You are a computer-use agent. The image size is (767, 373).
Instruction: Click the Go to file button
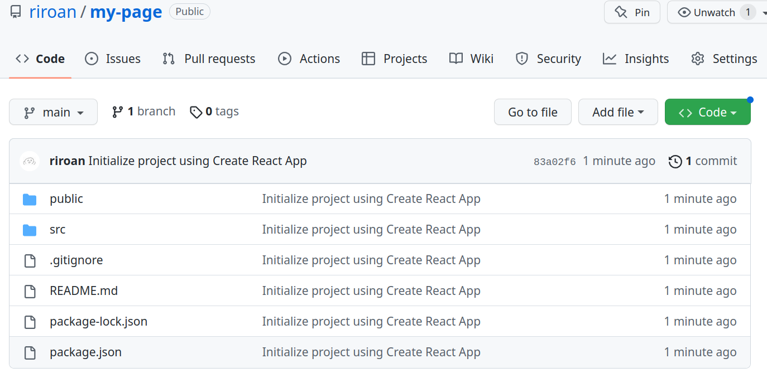point(533,112)
